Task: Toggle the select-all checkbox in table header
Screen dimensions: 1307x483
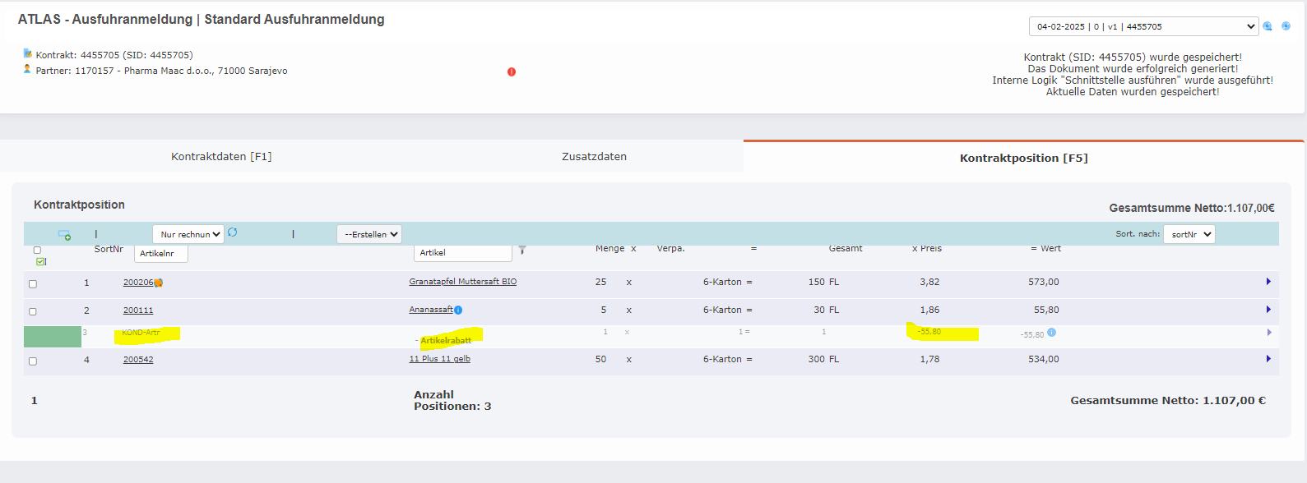Action: (x=37, y=251)
